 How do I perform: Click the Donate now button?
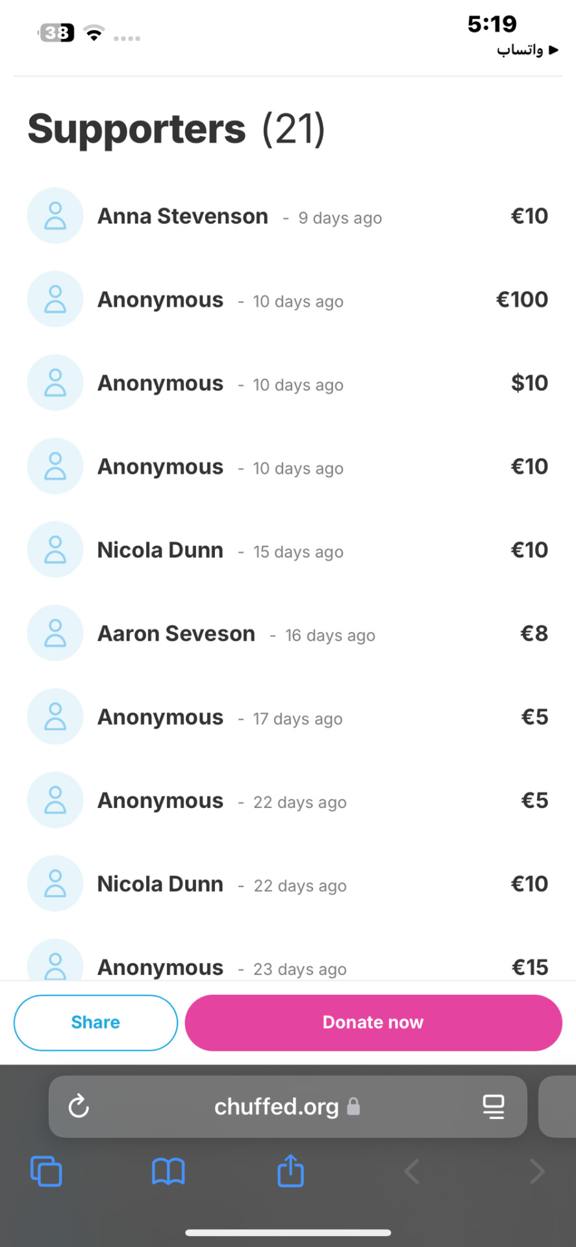(x=373, y=1022)
